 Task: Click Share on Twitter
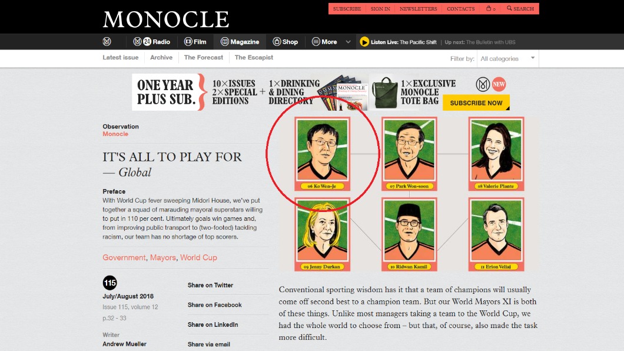[x=210, y=285]
